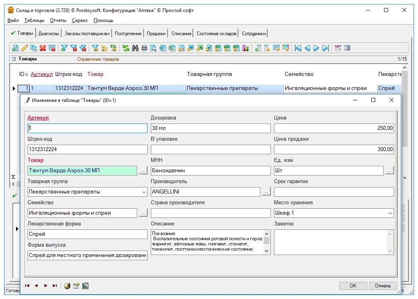Click the KAPT card view icon
The width and height of the screenshot is (418, 299).
(x=338, y=48)
